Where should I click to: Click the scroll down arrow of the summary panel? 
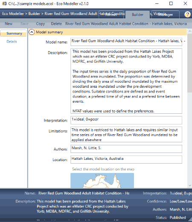click(190, 185)
